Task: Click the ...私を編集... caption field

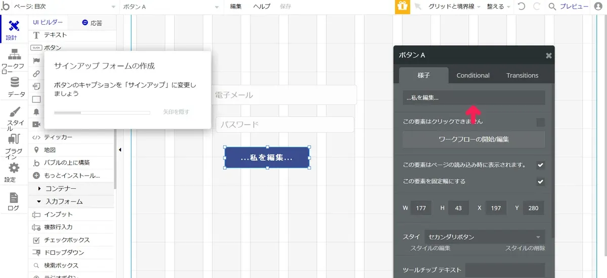Action: tap(474, 98)
